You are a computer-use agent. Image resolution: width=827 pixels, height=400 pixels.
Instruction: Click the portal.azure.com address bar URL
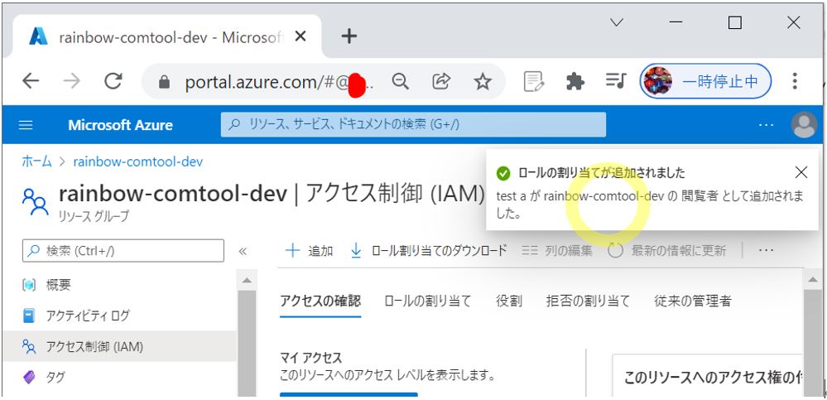[x=278, y=82]
